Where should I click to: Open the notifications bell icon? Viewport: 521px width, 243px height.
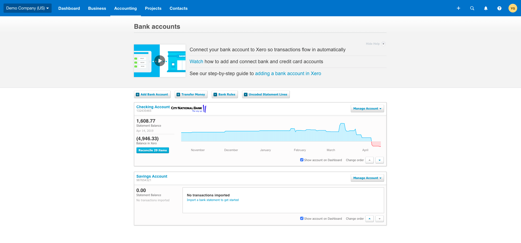coord(486,8)
